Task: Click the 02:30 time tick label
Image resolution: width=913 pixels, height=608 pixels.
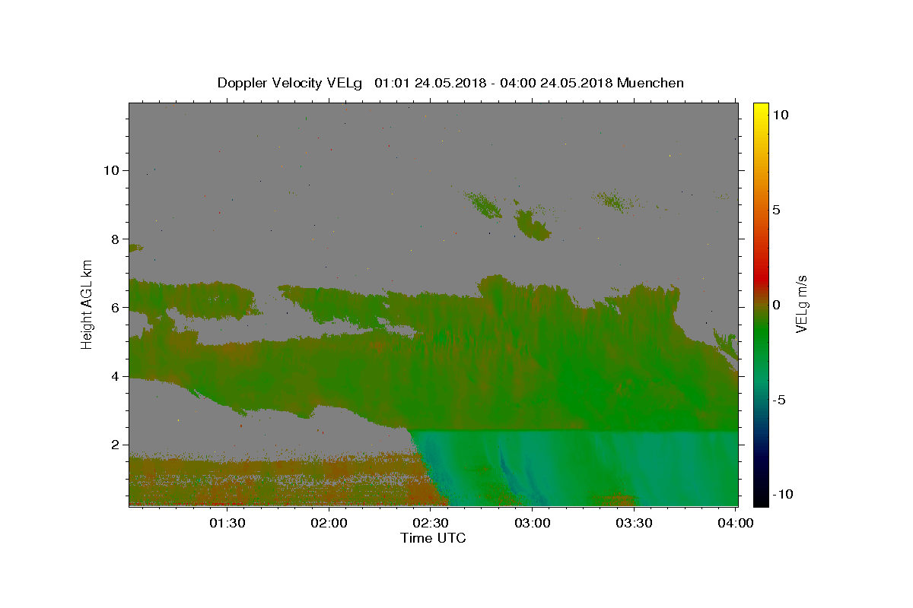Action: click(x=431, y=524)
